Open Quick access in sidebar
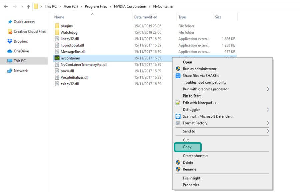 pyautogui.click(x=24, y=22)
